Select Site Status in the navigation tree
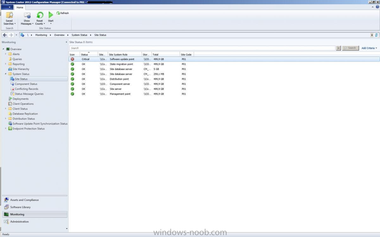 21,79
